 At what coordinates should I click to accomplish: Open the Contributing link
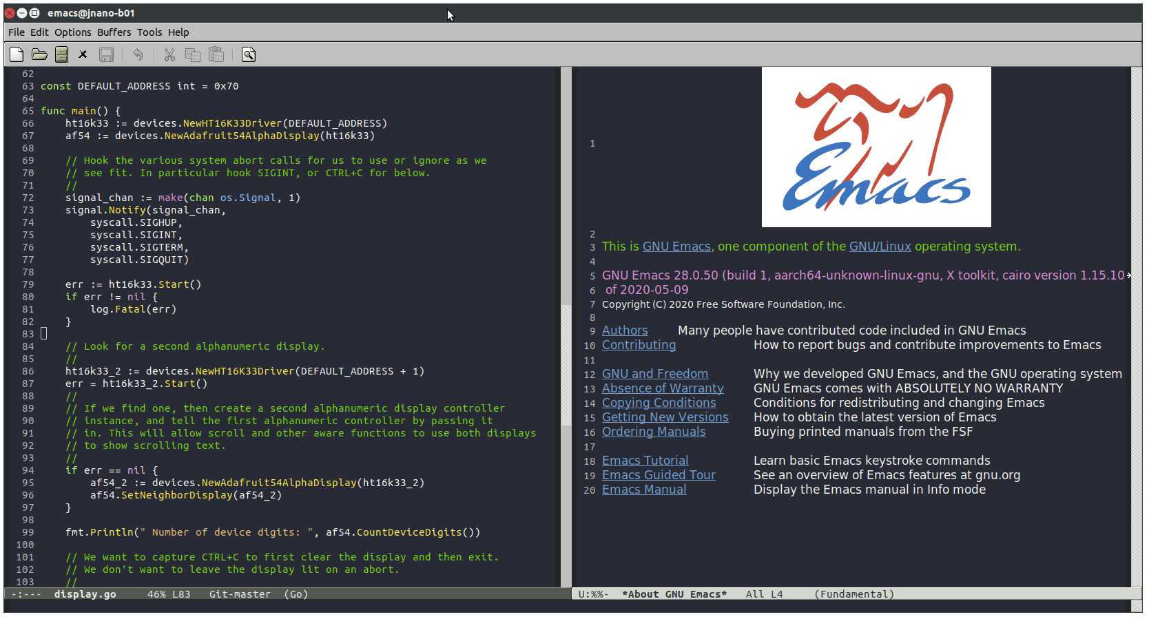pyautogui.click(x=639, y=345)
